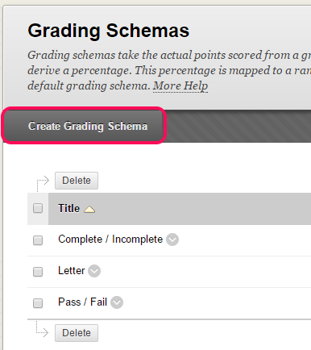Click the italic grading schemas description text

(x=169, y=70)
